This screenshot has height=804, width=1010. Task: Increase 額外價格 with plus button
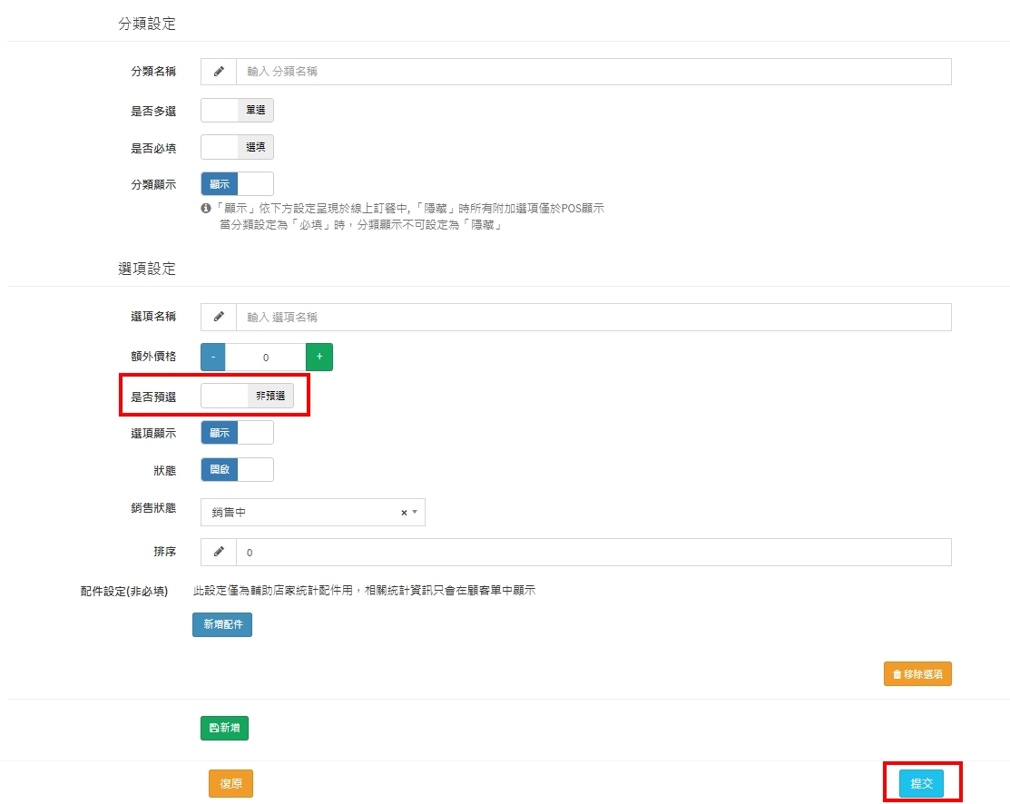pos(319,358)
